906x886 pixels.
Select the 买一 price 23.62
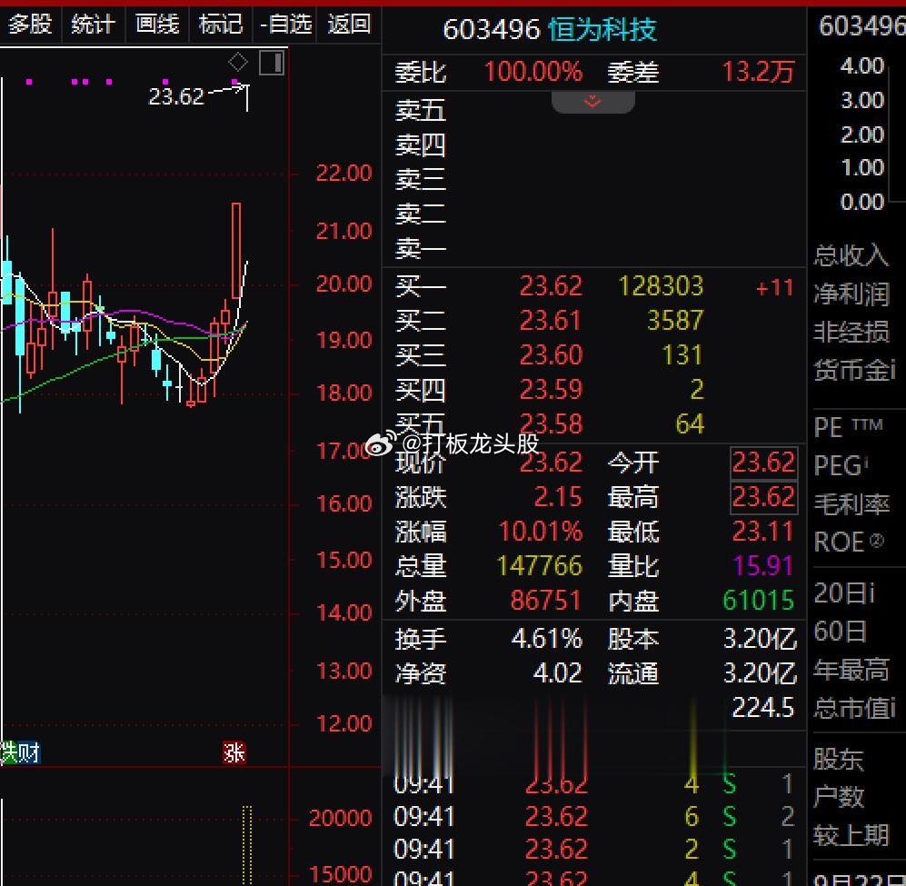coord(550,285)
